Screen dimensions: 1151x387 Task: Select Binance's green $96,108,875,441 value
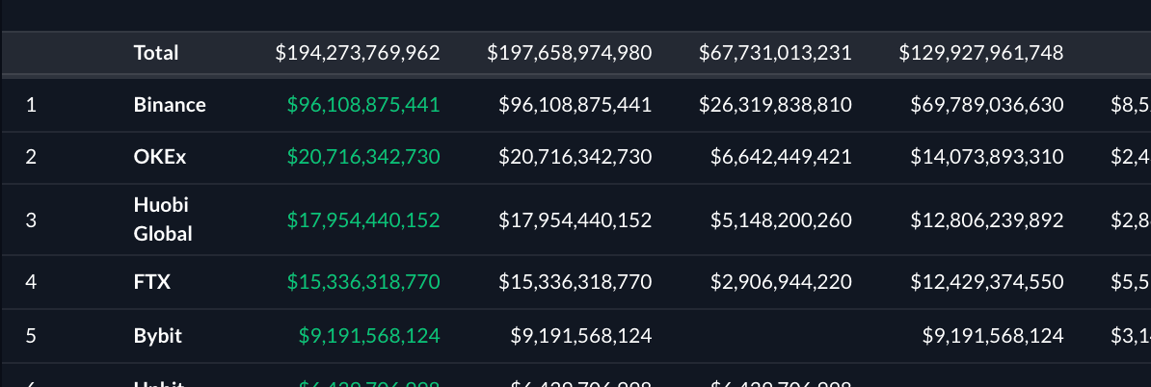pyautogui.click(x=363, y=105)
